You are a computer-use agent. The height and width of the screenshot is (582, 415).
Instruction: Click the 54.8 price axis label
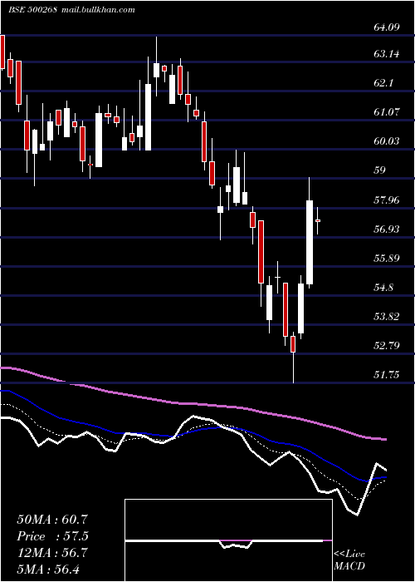pos(383,288)
